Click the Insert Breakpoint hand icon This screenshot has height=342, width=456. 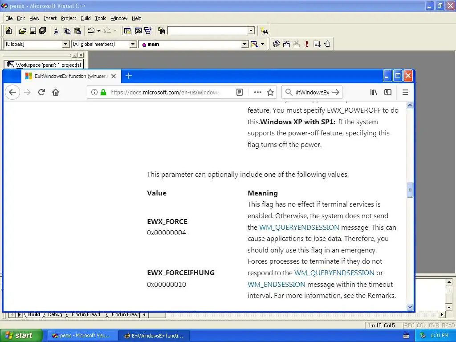click(327, 44)
